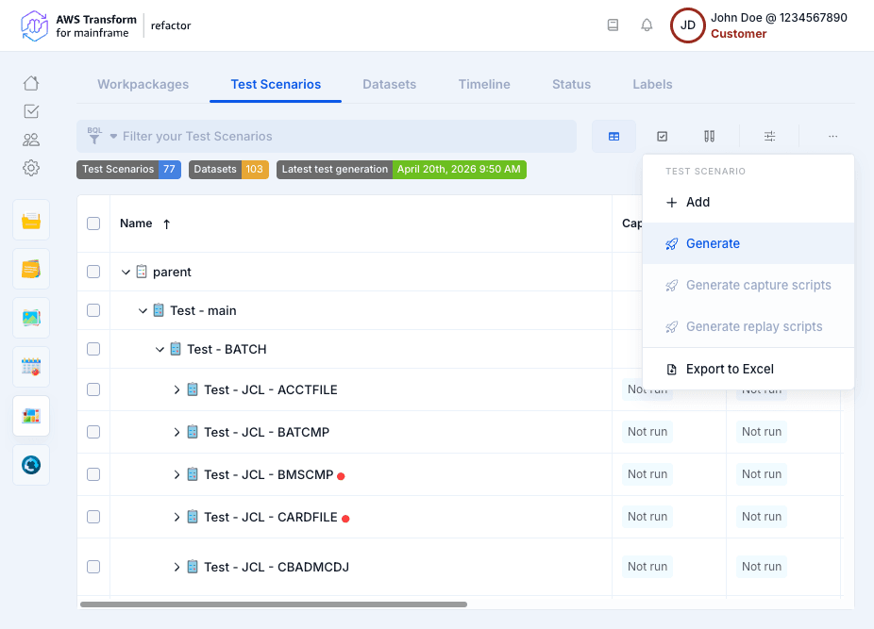Focus the Filter your Test Scenarios field

pyautogui.click(x=340, y=137)
